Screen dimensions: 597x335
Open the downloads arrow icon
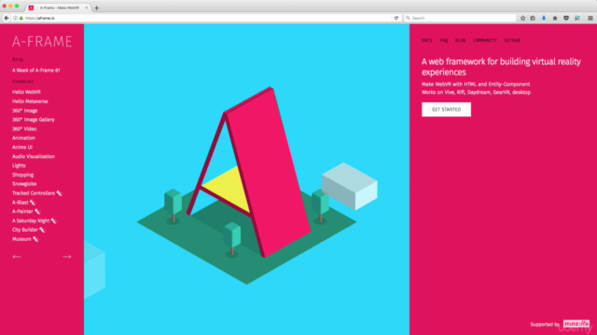tap(544, 18)
